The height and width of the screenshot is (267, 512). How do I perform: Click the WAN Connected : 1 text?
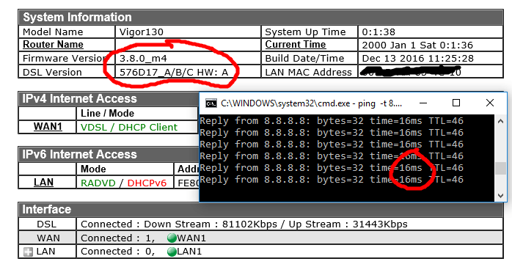pos(118,238)
